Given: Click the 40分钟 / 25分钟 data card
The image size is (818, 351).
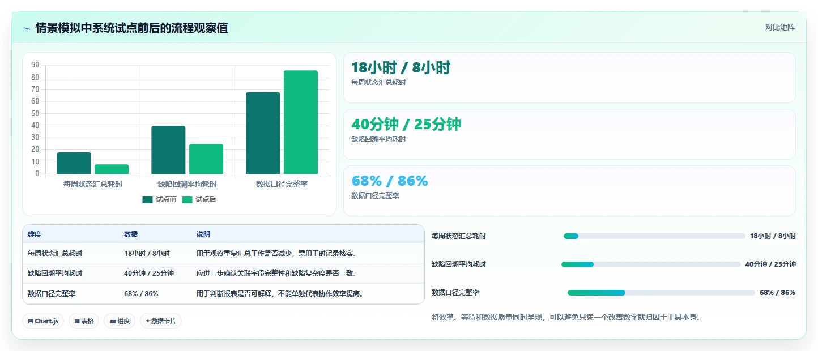Looking at the screenshot, I should click(569, 134).
